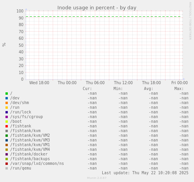Click the green dashed warning line near 92%
Viewport: 194px width, 182px height.
coord(103,17)
